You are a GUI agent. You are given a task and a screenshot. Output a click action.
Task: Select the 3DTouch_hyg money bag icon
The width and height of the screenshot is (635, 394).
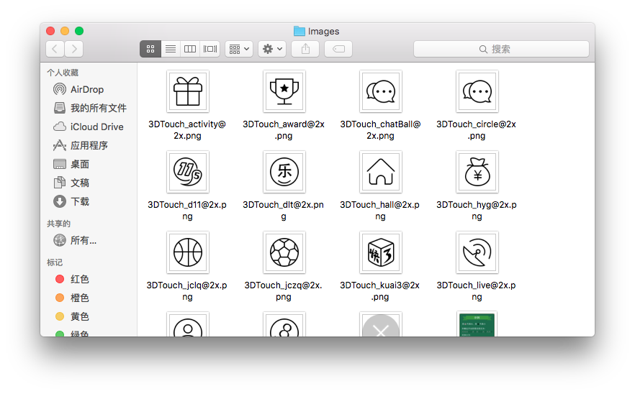tap(477, 172)
